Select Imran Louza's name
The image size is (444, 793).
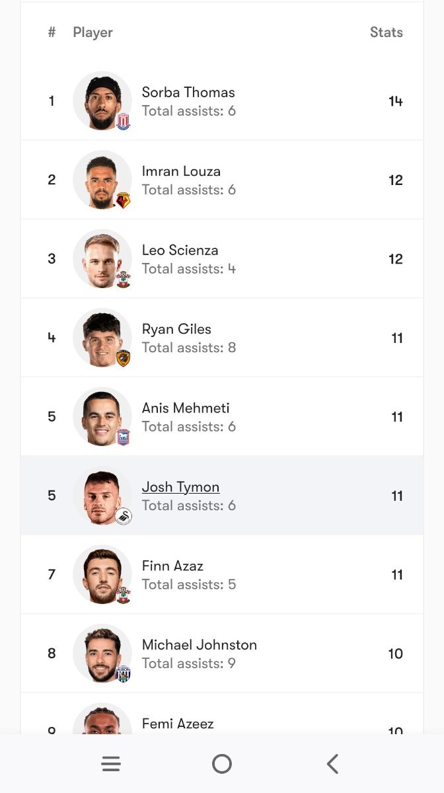coord(181,171)
